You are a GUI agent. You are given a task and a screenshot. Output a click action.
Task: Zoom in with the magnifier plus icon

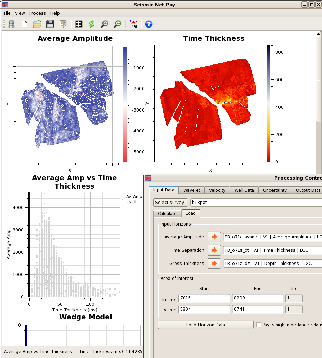pos(104,24)
